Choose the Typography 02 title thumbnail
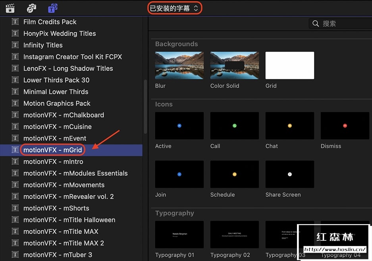This screenshot has width=372, height=261. (x=234, y=234)
